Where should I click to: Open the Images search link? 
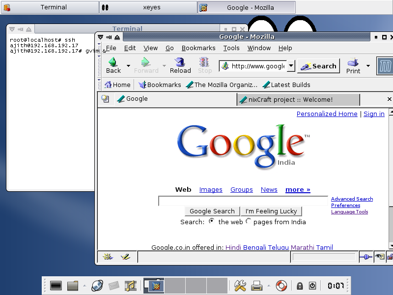(211, 190)
